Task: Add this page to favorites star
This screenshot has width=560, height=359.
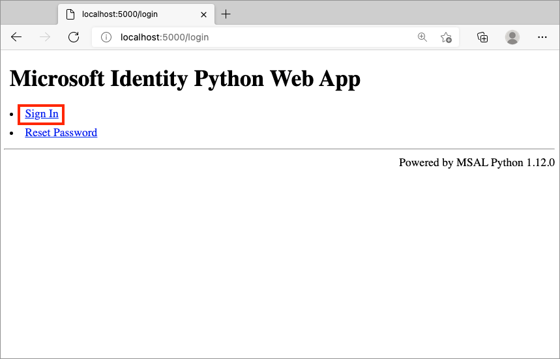Action: (446, 37)
